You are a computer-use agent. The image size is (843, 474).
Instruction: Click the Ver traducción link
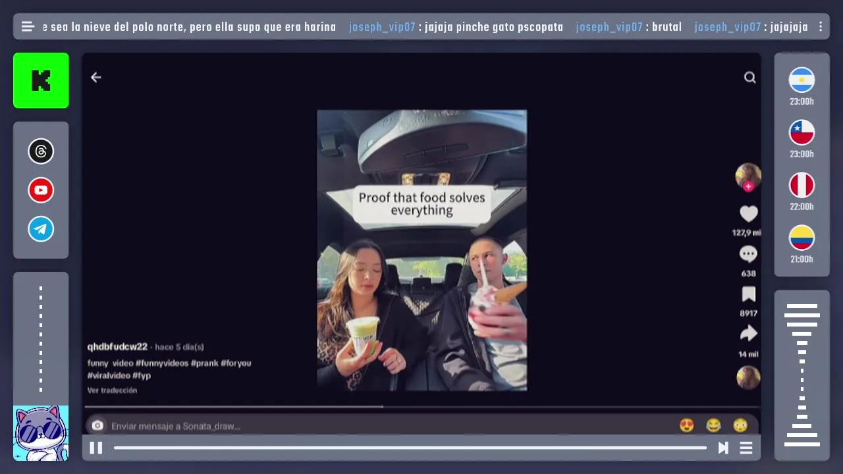pos(112,390)
